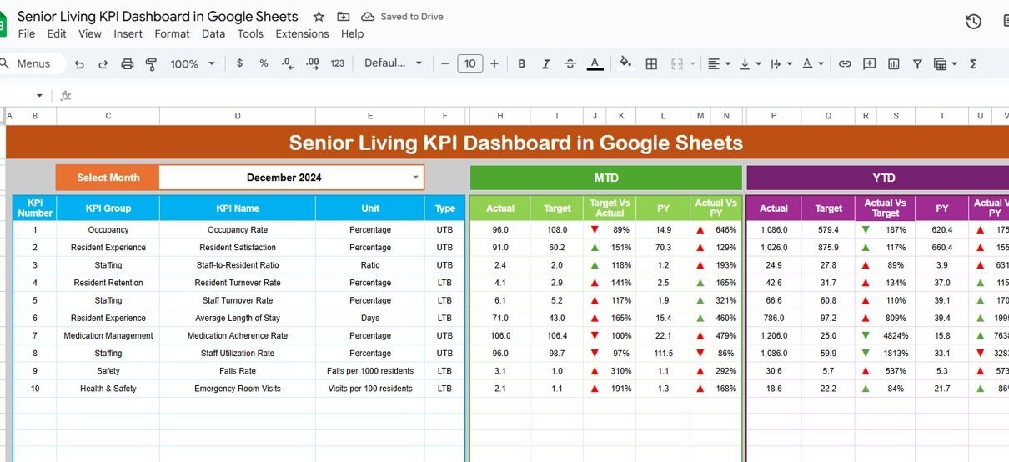The height and width of the screenshot is (462, 1009).
Task: Toggle Strikethrough formatting
Action: pyautogui.click(x=570, y=64)
